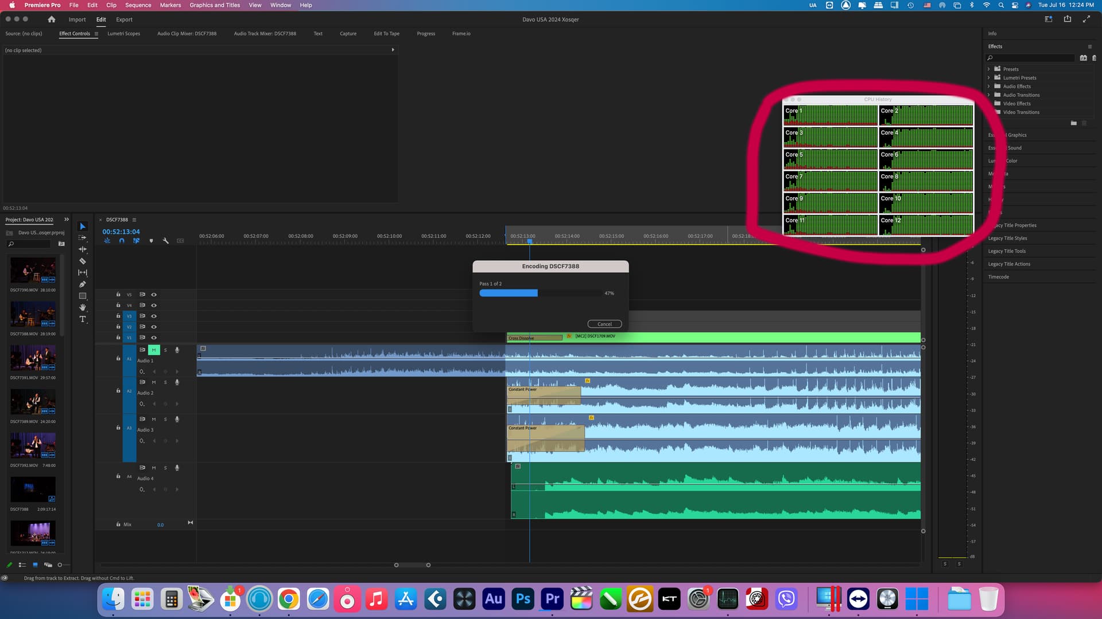Expand Effect Controls timeline arrow
The image size is (1102, 619).
pos(393,50)
